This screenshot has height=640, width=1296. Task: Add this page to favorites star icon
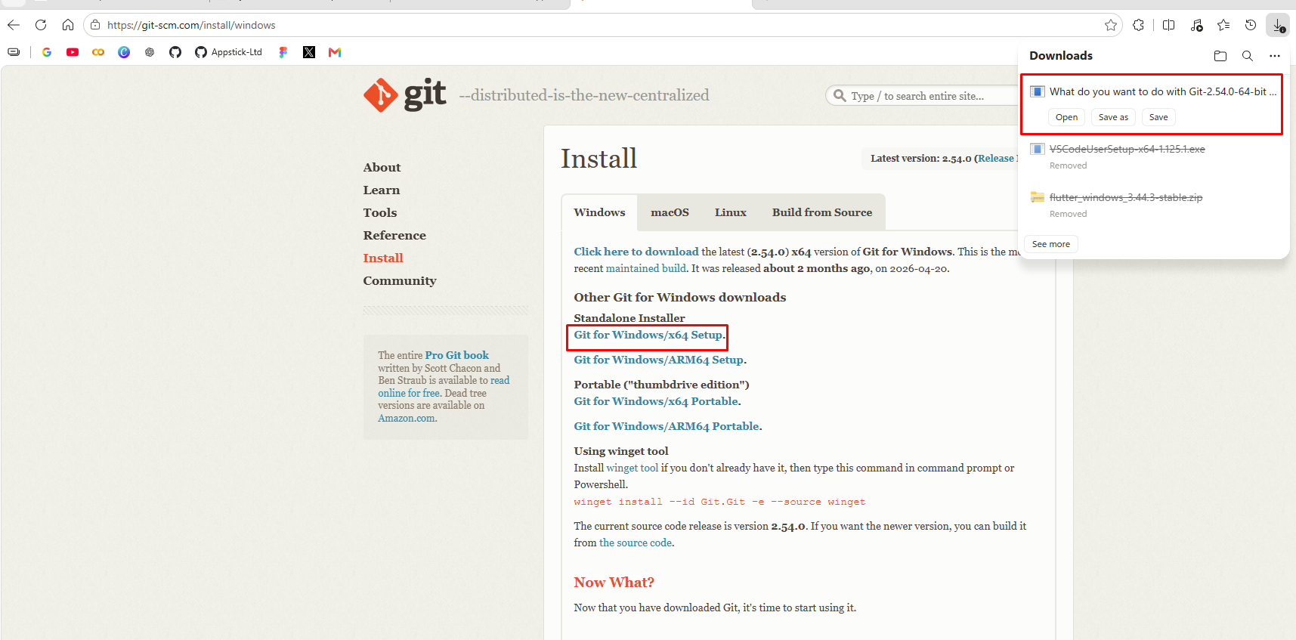coord(1110,25)
